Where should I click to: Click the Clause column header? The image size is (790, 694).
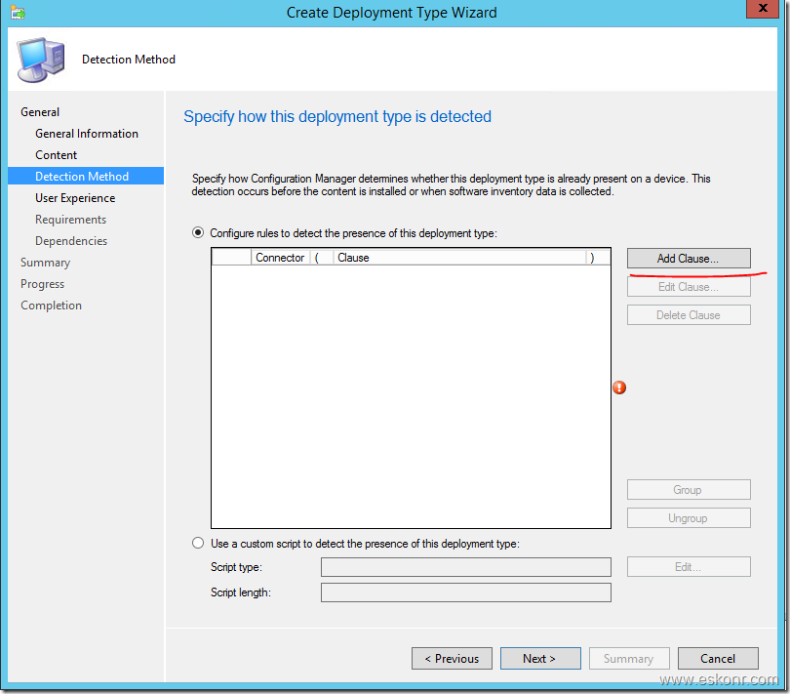coord(458,258)
